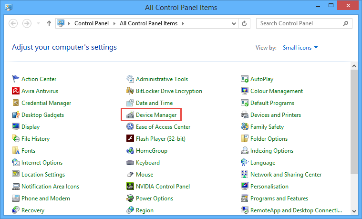
Task: Open the BitLocker Drive Encryption icon
Action: tap(130, 91)
